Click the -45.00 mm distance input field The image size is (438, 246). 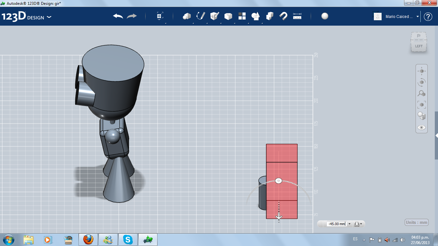[x=337, y=224]
